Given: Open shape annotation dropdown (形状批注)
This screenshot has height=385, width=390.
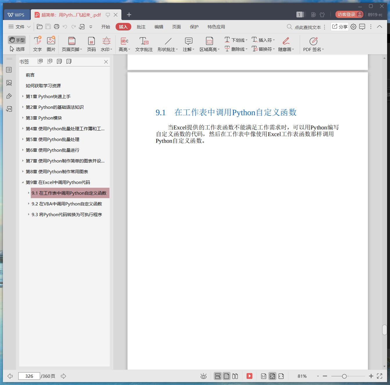Looking at the screenshot, I should pos(168,44).
